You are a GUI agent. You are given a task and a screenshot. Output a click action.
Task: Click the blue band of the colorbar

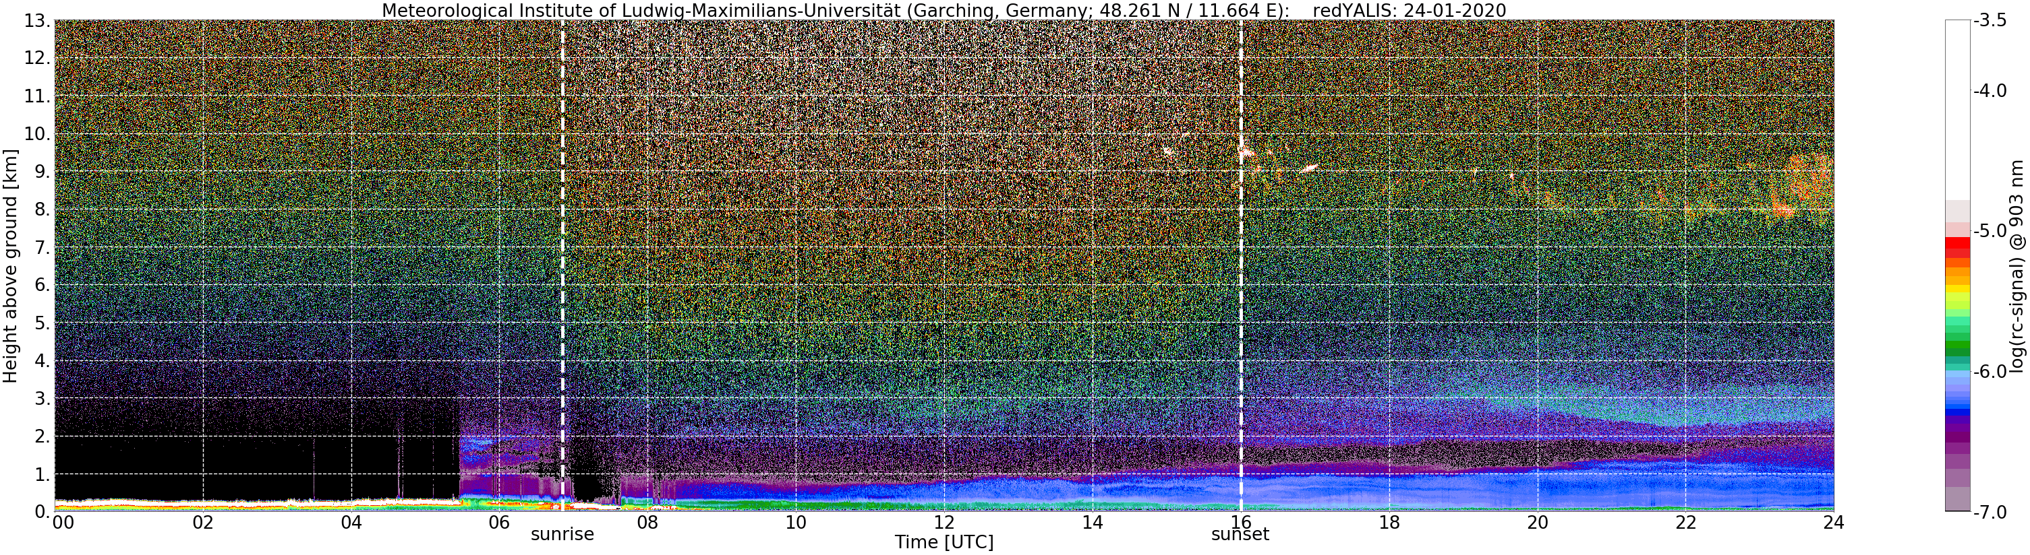tap(1957, 393)
